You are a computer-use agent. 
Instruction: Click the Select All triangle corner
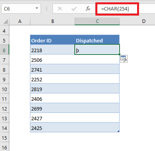(x=5, y=21)
